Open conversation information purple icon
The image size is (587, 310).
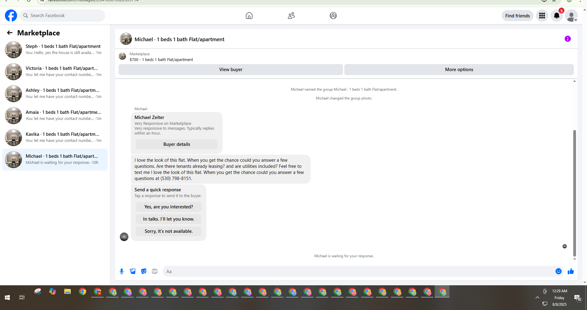(x=568, y=39)
